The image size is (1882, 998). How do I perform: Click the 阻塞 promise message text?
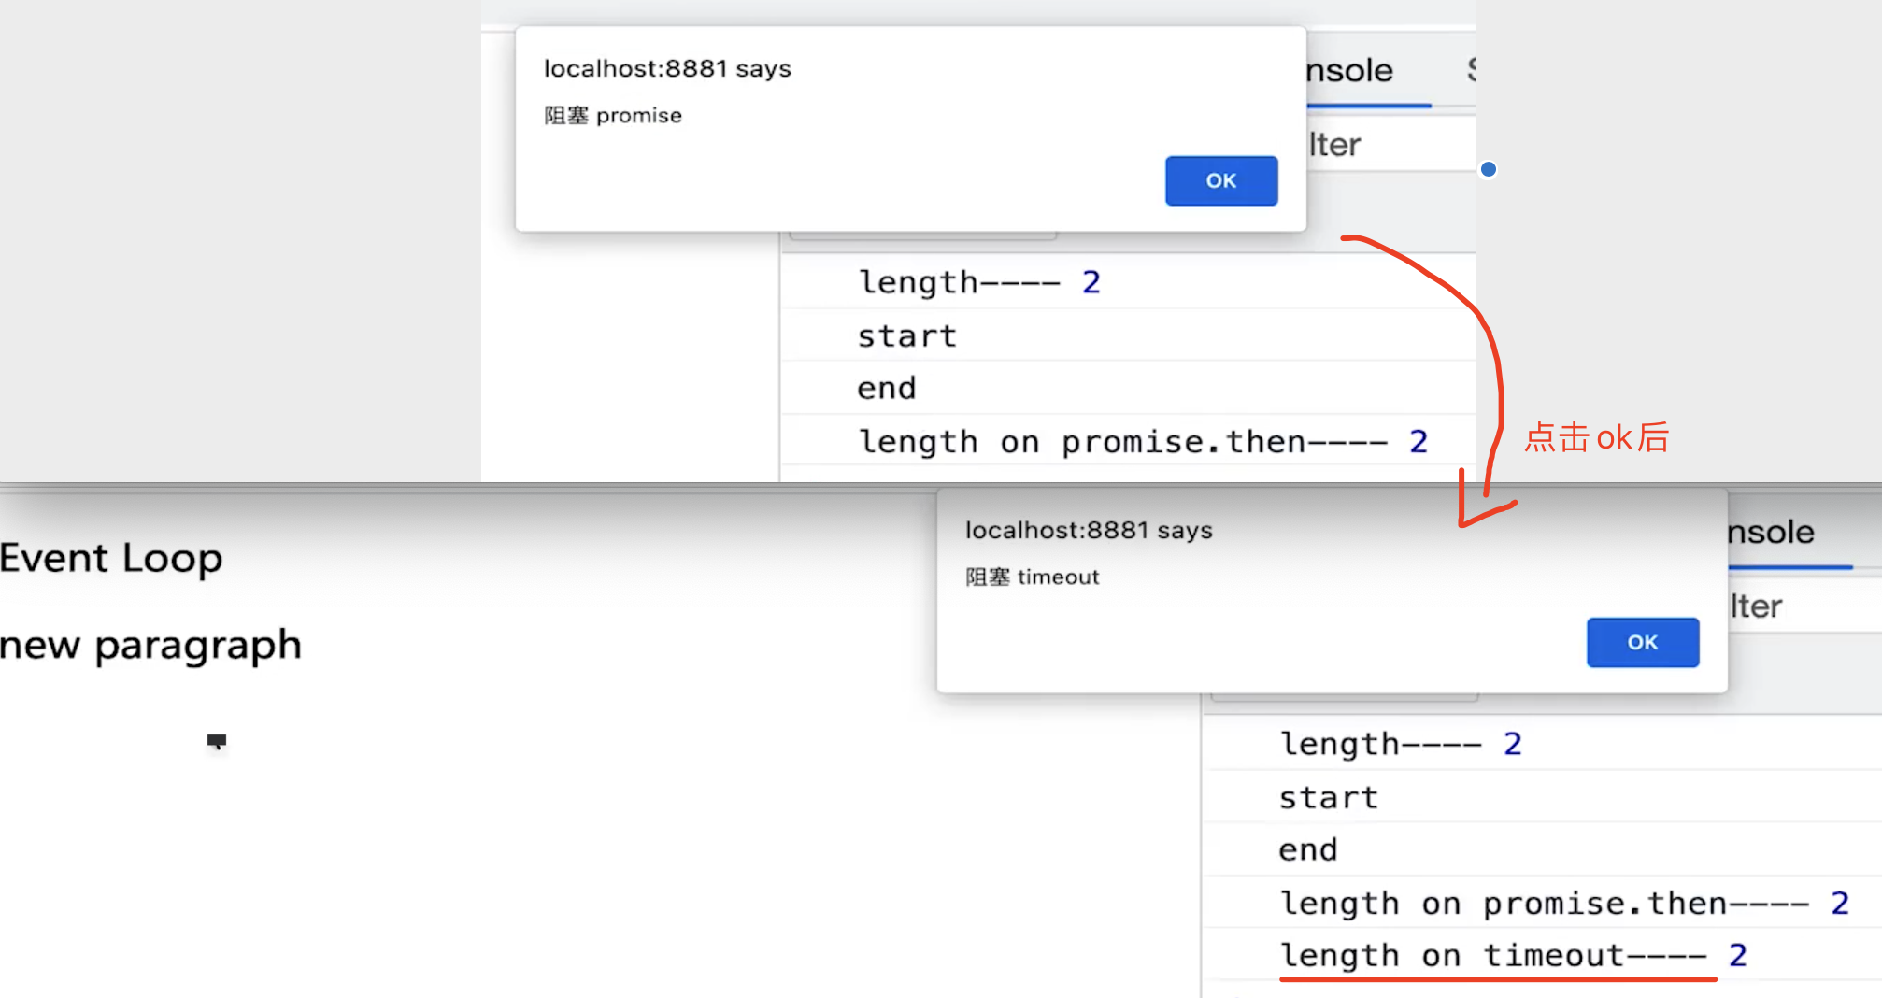click(613, 116)
